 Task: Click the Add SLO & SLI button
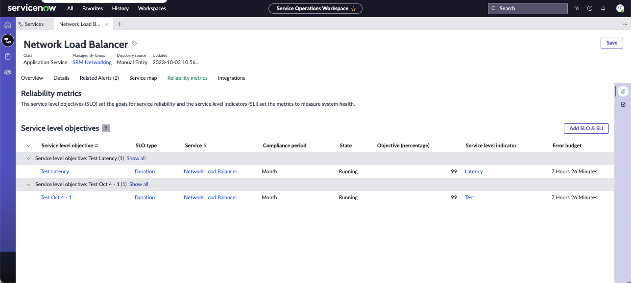(x=586, y=128)
